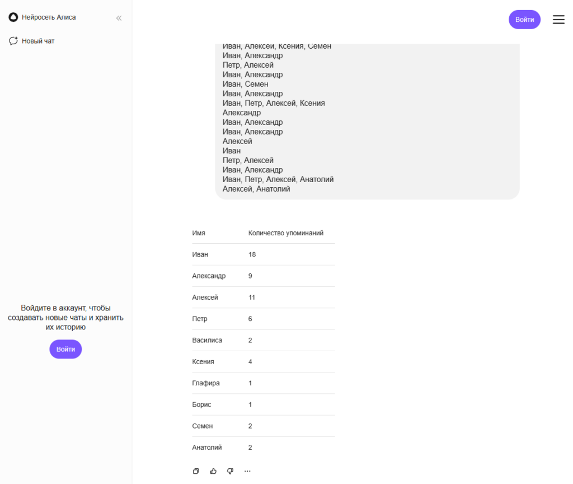Click the Имя column header
Screen dimensions: 573x484
[x=199, y=233]
